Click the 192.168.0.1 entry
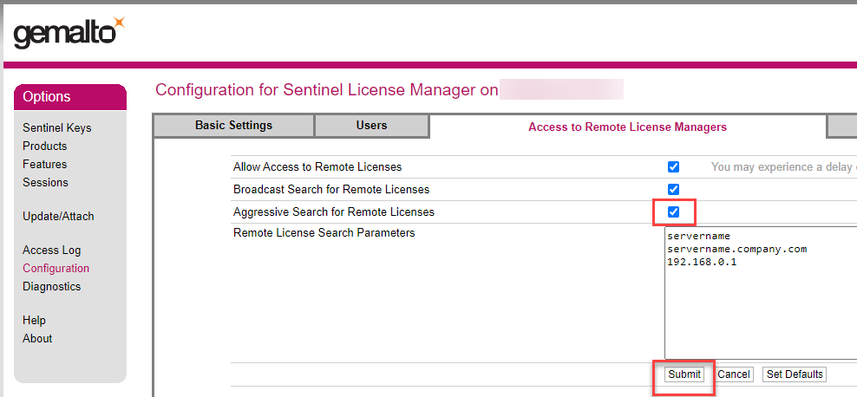 702,262
